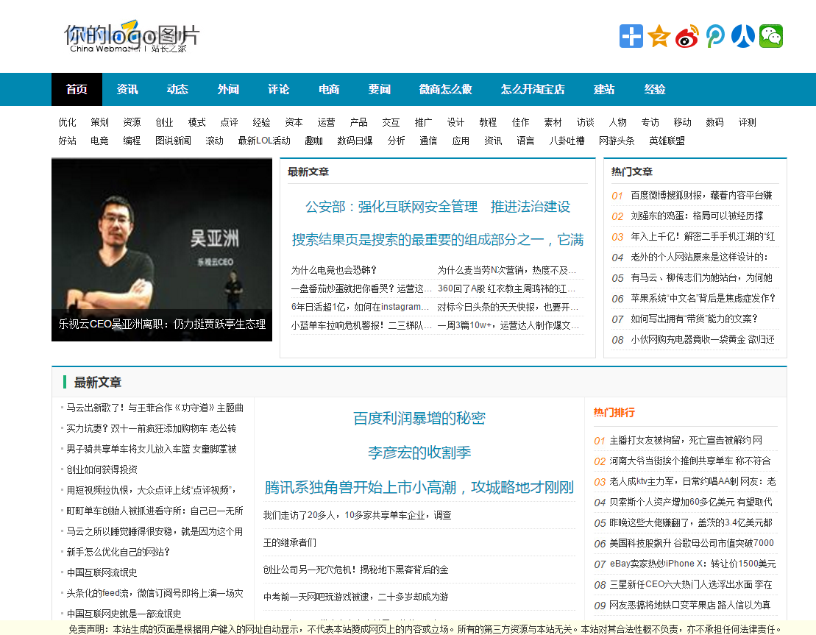Click the 图说新闻 sub-category link
816x635 pixels.
174,141
